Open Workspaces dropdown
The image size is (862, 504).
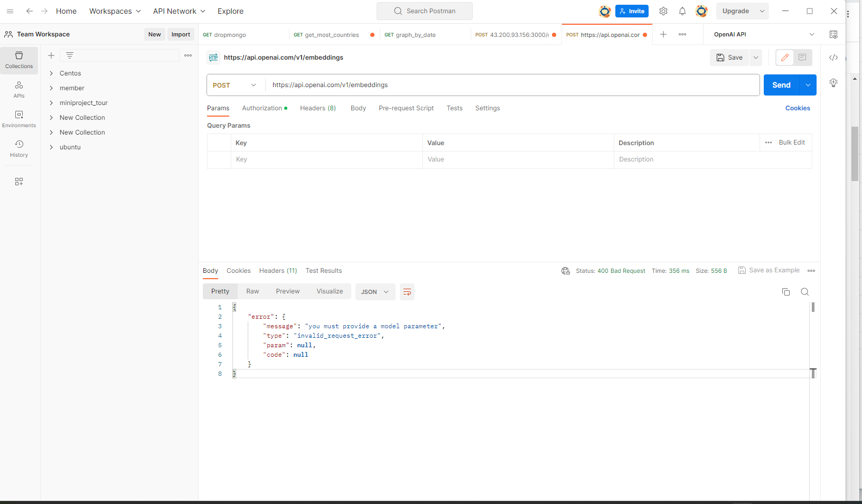(x=115, y=11)
